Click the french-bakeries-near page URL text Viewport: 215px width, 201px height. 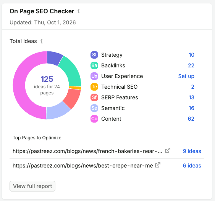click(87, 151)
